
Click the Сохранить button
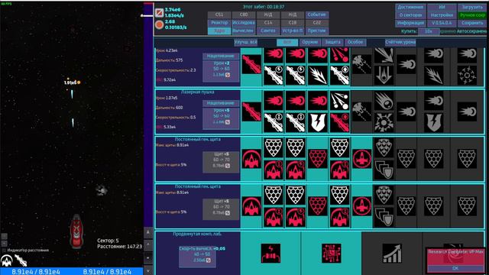472,23
